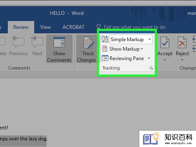196x147 pixels.
Task: Go to Previous comment icon
Action: tap(18, 42)
